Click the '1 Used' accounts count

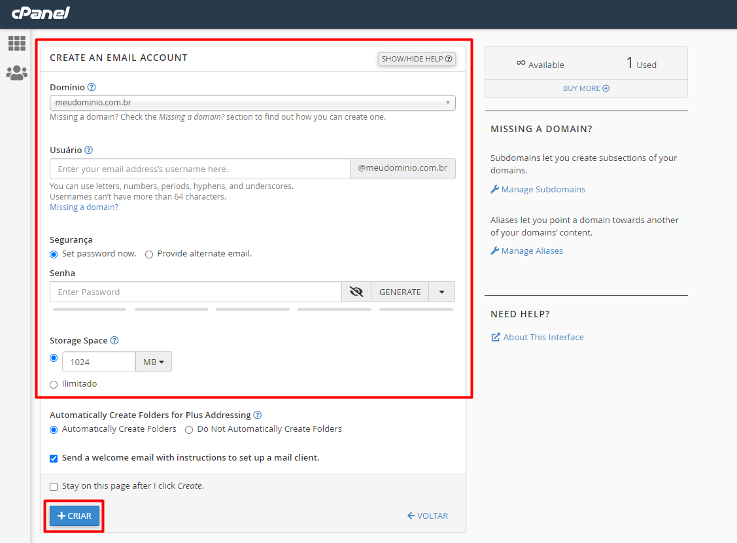[642, 63]
